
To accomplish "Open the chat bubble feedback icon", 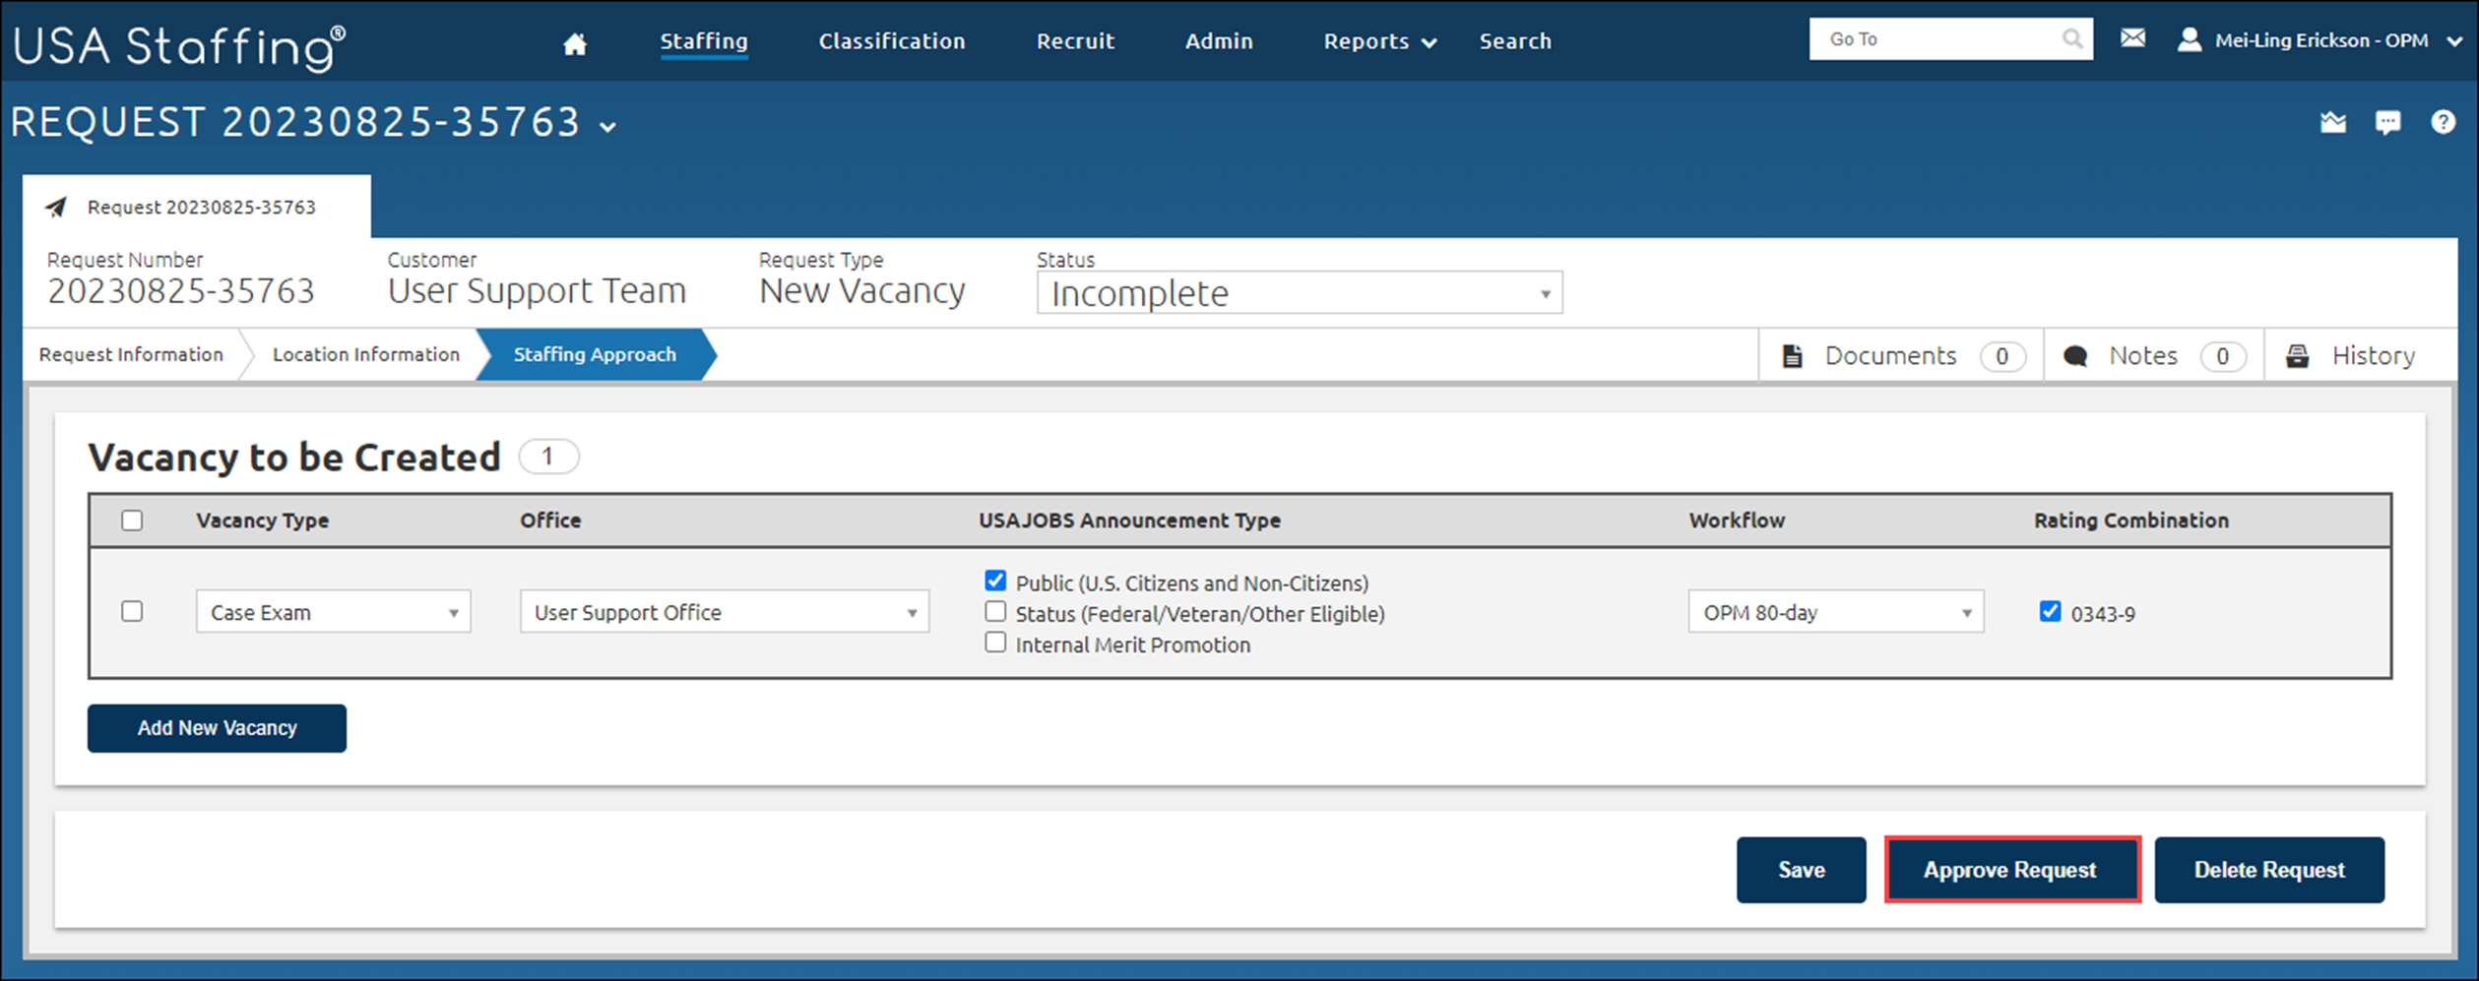I will pyautogui.click(x=2387, y=122).
